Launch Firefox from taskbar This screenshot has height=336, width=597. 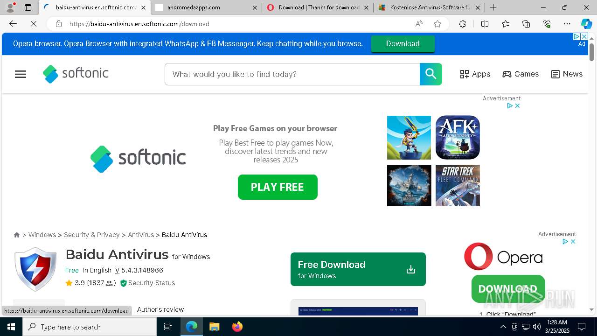(x=237, y=327)
